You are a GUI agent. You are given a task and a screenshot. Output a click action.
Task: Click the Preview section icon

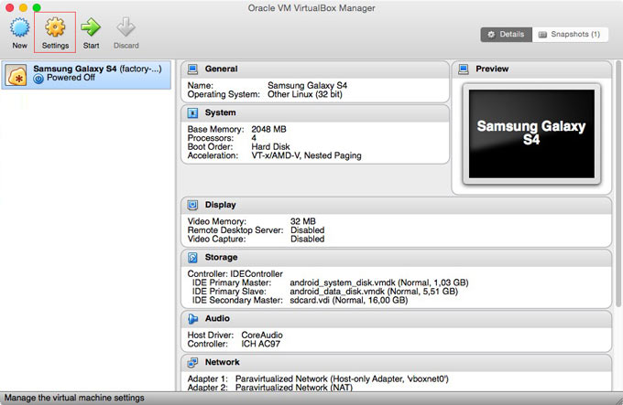(x=464, y=69)
